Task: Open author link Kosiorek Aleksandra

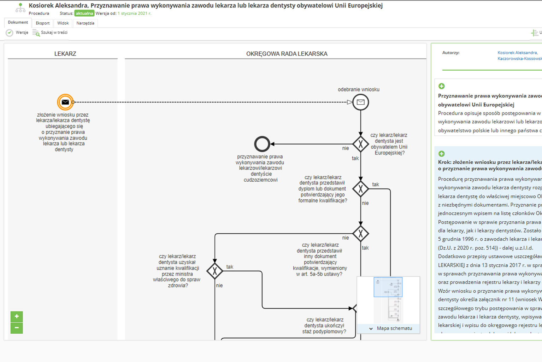Action: [x=517, y=53]
